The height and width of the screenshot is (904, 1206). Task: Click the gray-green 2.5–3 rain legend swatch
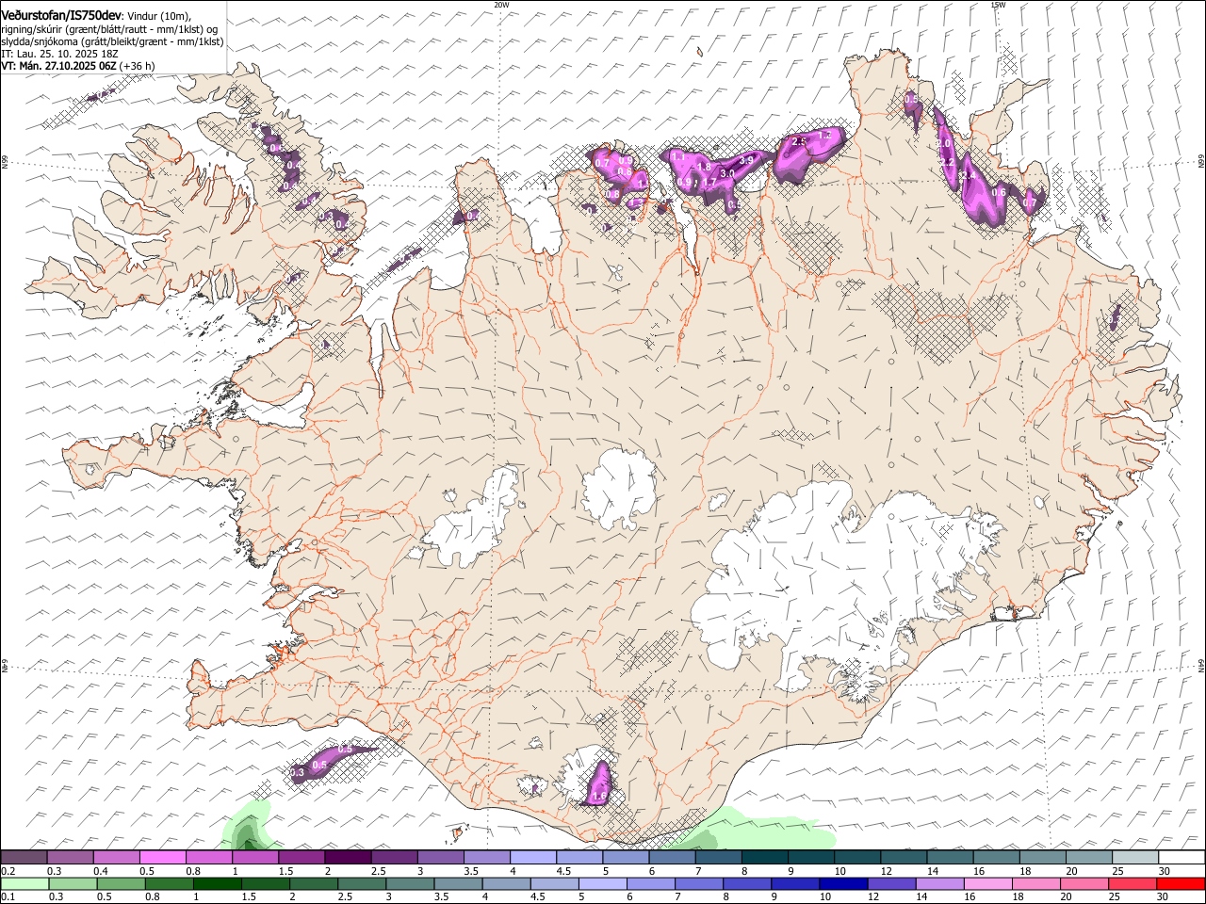(x=364, y=884)
